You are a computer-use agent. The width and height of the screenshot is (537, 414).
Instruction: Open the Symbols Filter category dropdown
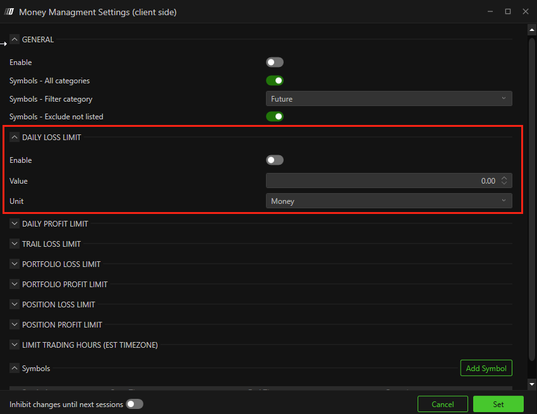(x=389, y=99)
